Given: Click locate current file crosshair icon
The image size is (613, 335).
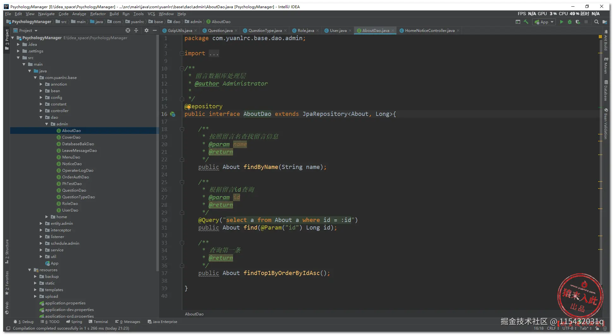Looking at the screenshot, I should [128, 30].
